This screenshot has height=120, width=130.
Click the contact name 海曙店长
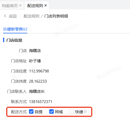pos(37,91)
